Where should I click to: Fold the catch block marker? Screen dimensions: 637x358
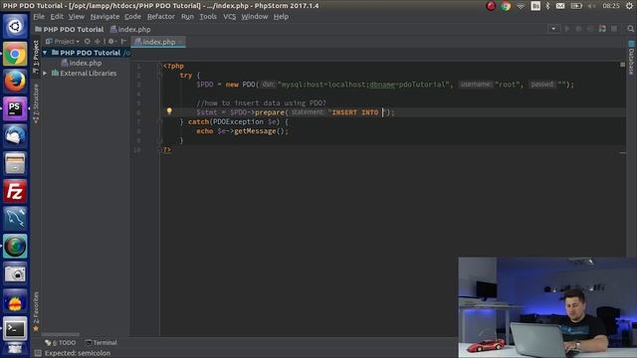coord(159,121)
